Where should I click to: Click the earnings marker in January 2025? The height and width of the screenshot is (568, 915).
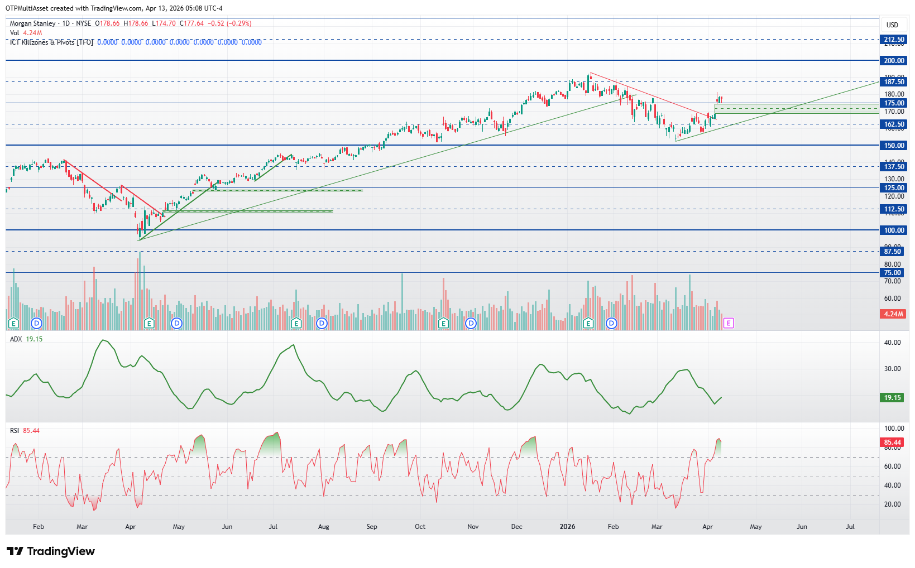[14, 323]
